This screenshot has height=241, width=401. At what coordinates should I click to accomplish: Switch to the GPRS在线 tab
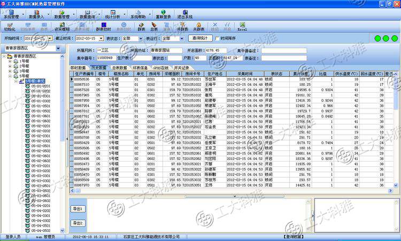point(160,68)
